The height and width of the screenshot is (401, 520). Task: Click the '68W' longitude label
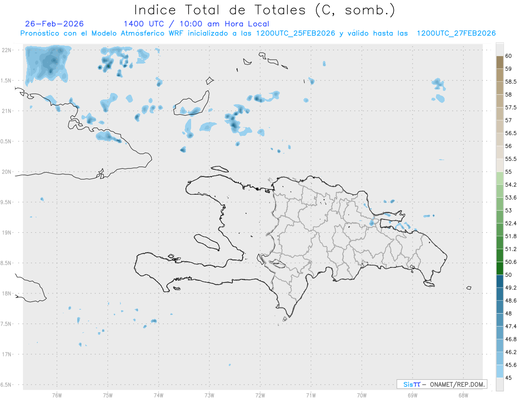[x=463, y=395]
